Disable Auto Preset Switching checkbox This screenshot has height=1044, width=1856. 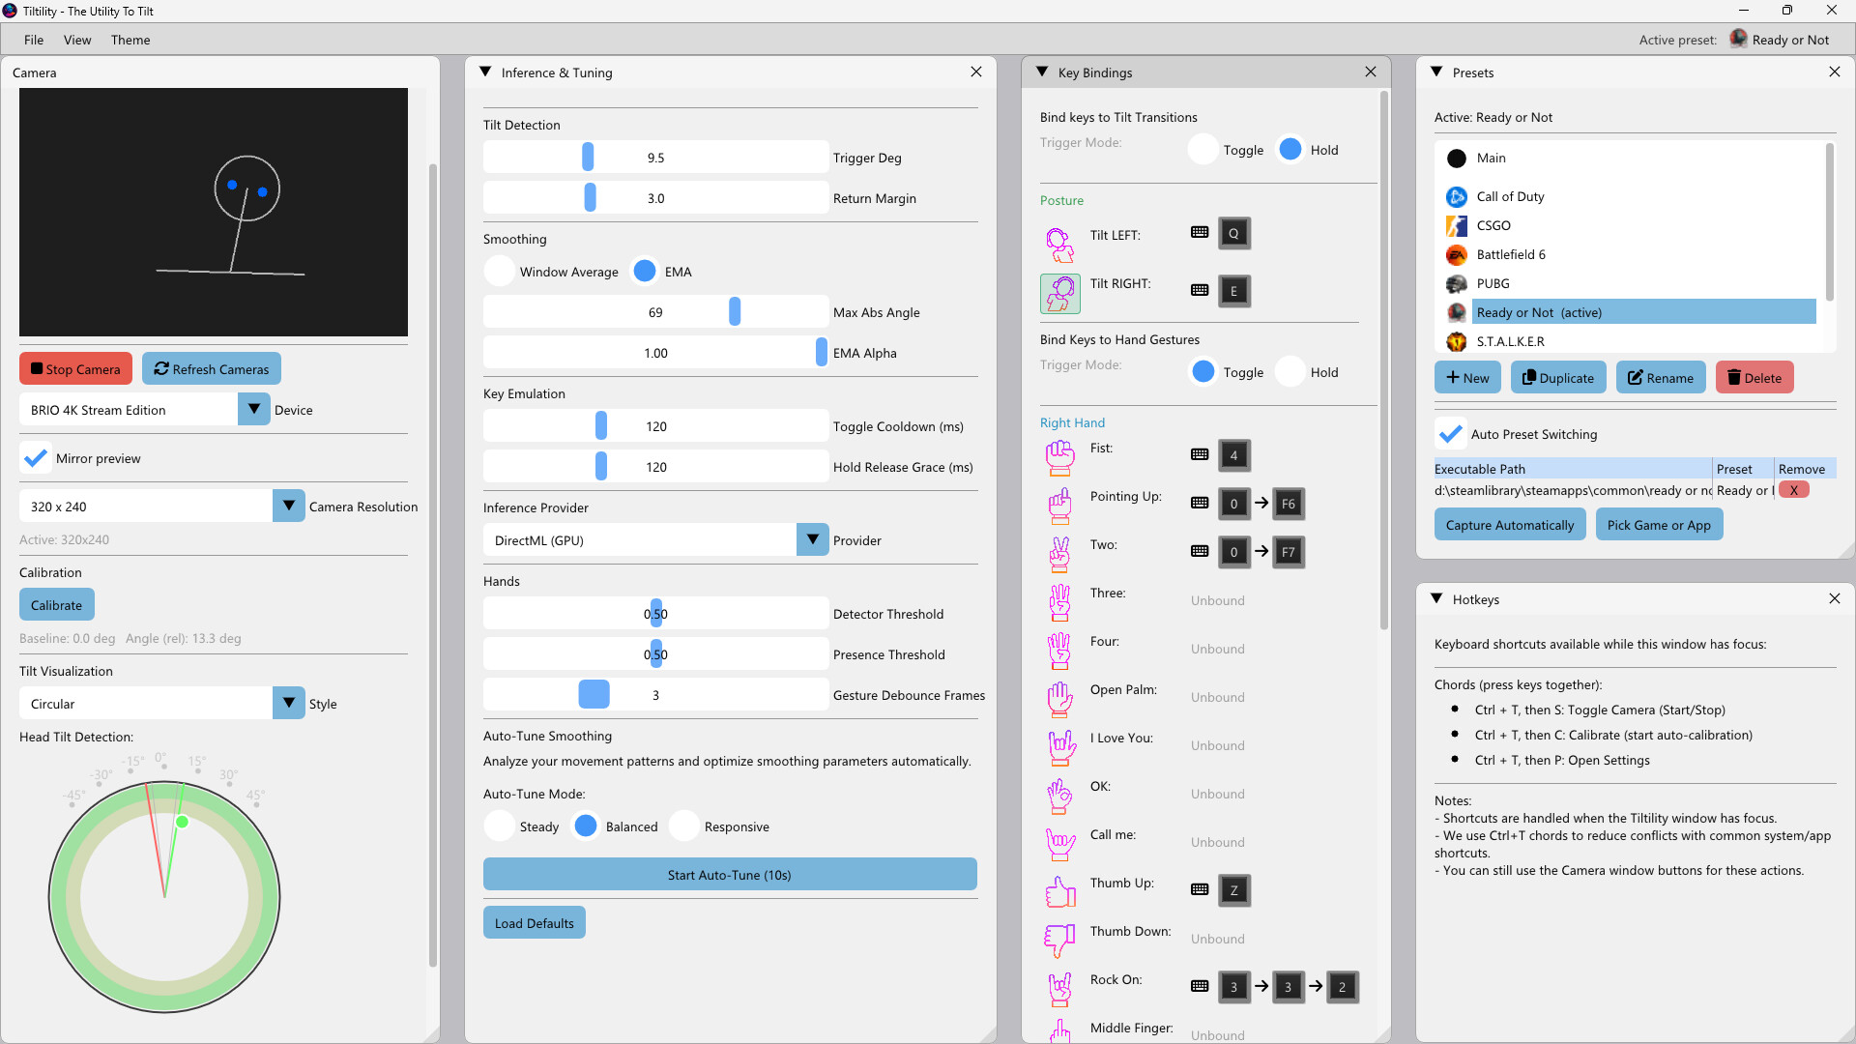pyautogui.click(x=1450, y=434)
